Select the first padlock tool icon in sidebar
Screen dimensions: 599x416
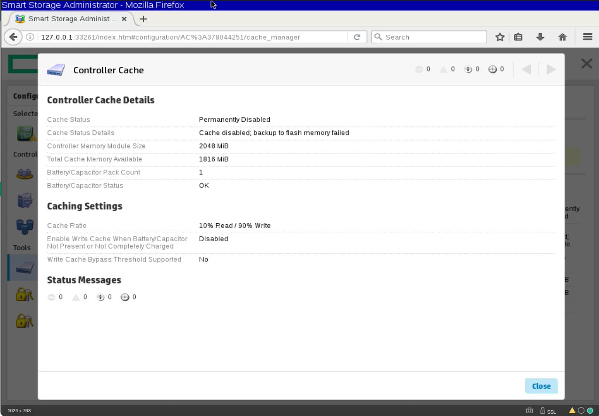[24, 294]
